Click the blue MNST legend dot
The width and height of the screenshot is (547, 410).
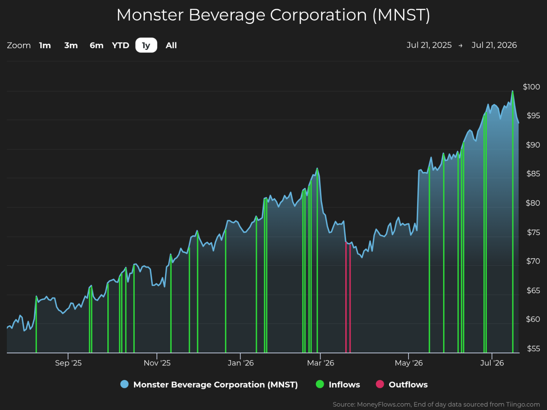[124, 384]
